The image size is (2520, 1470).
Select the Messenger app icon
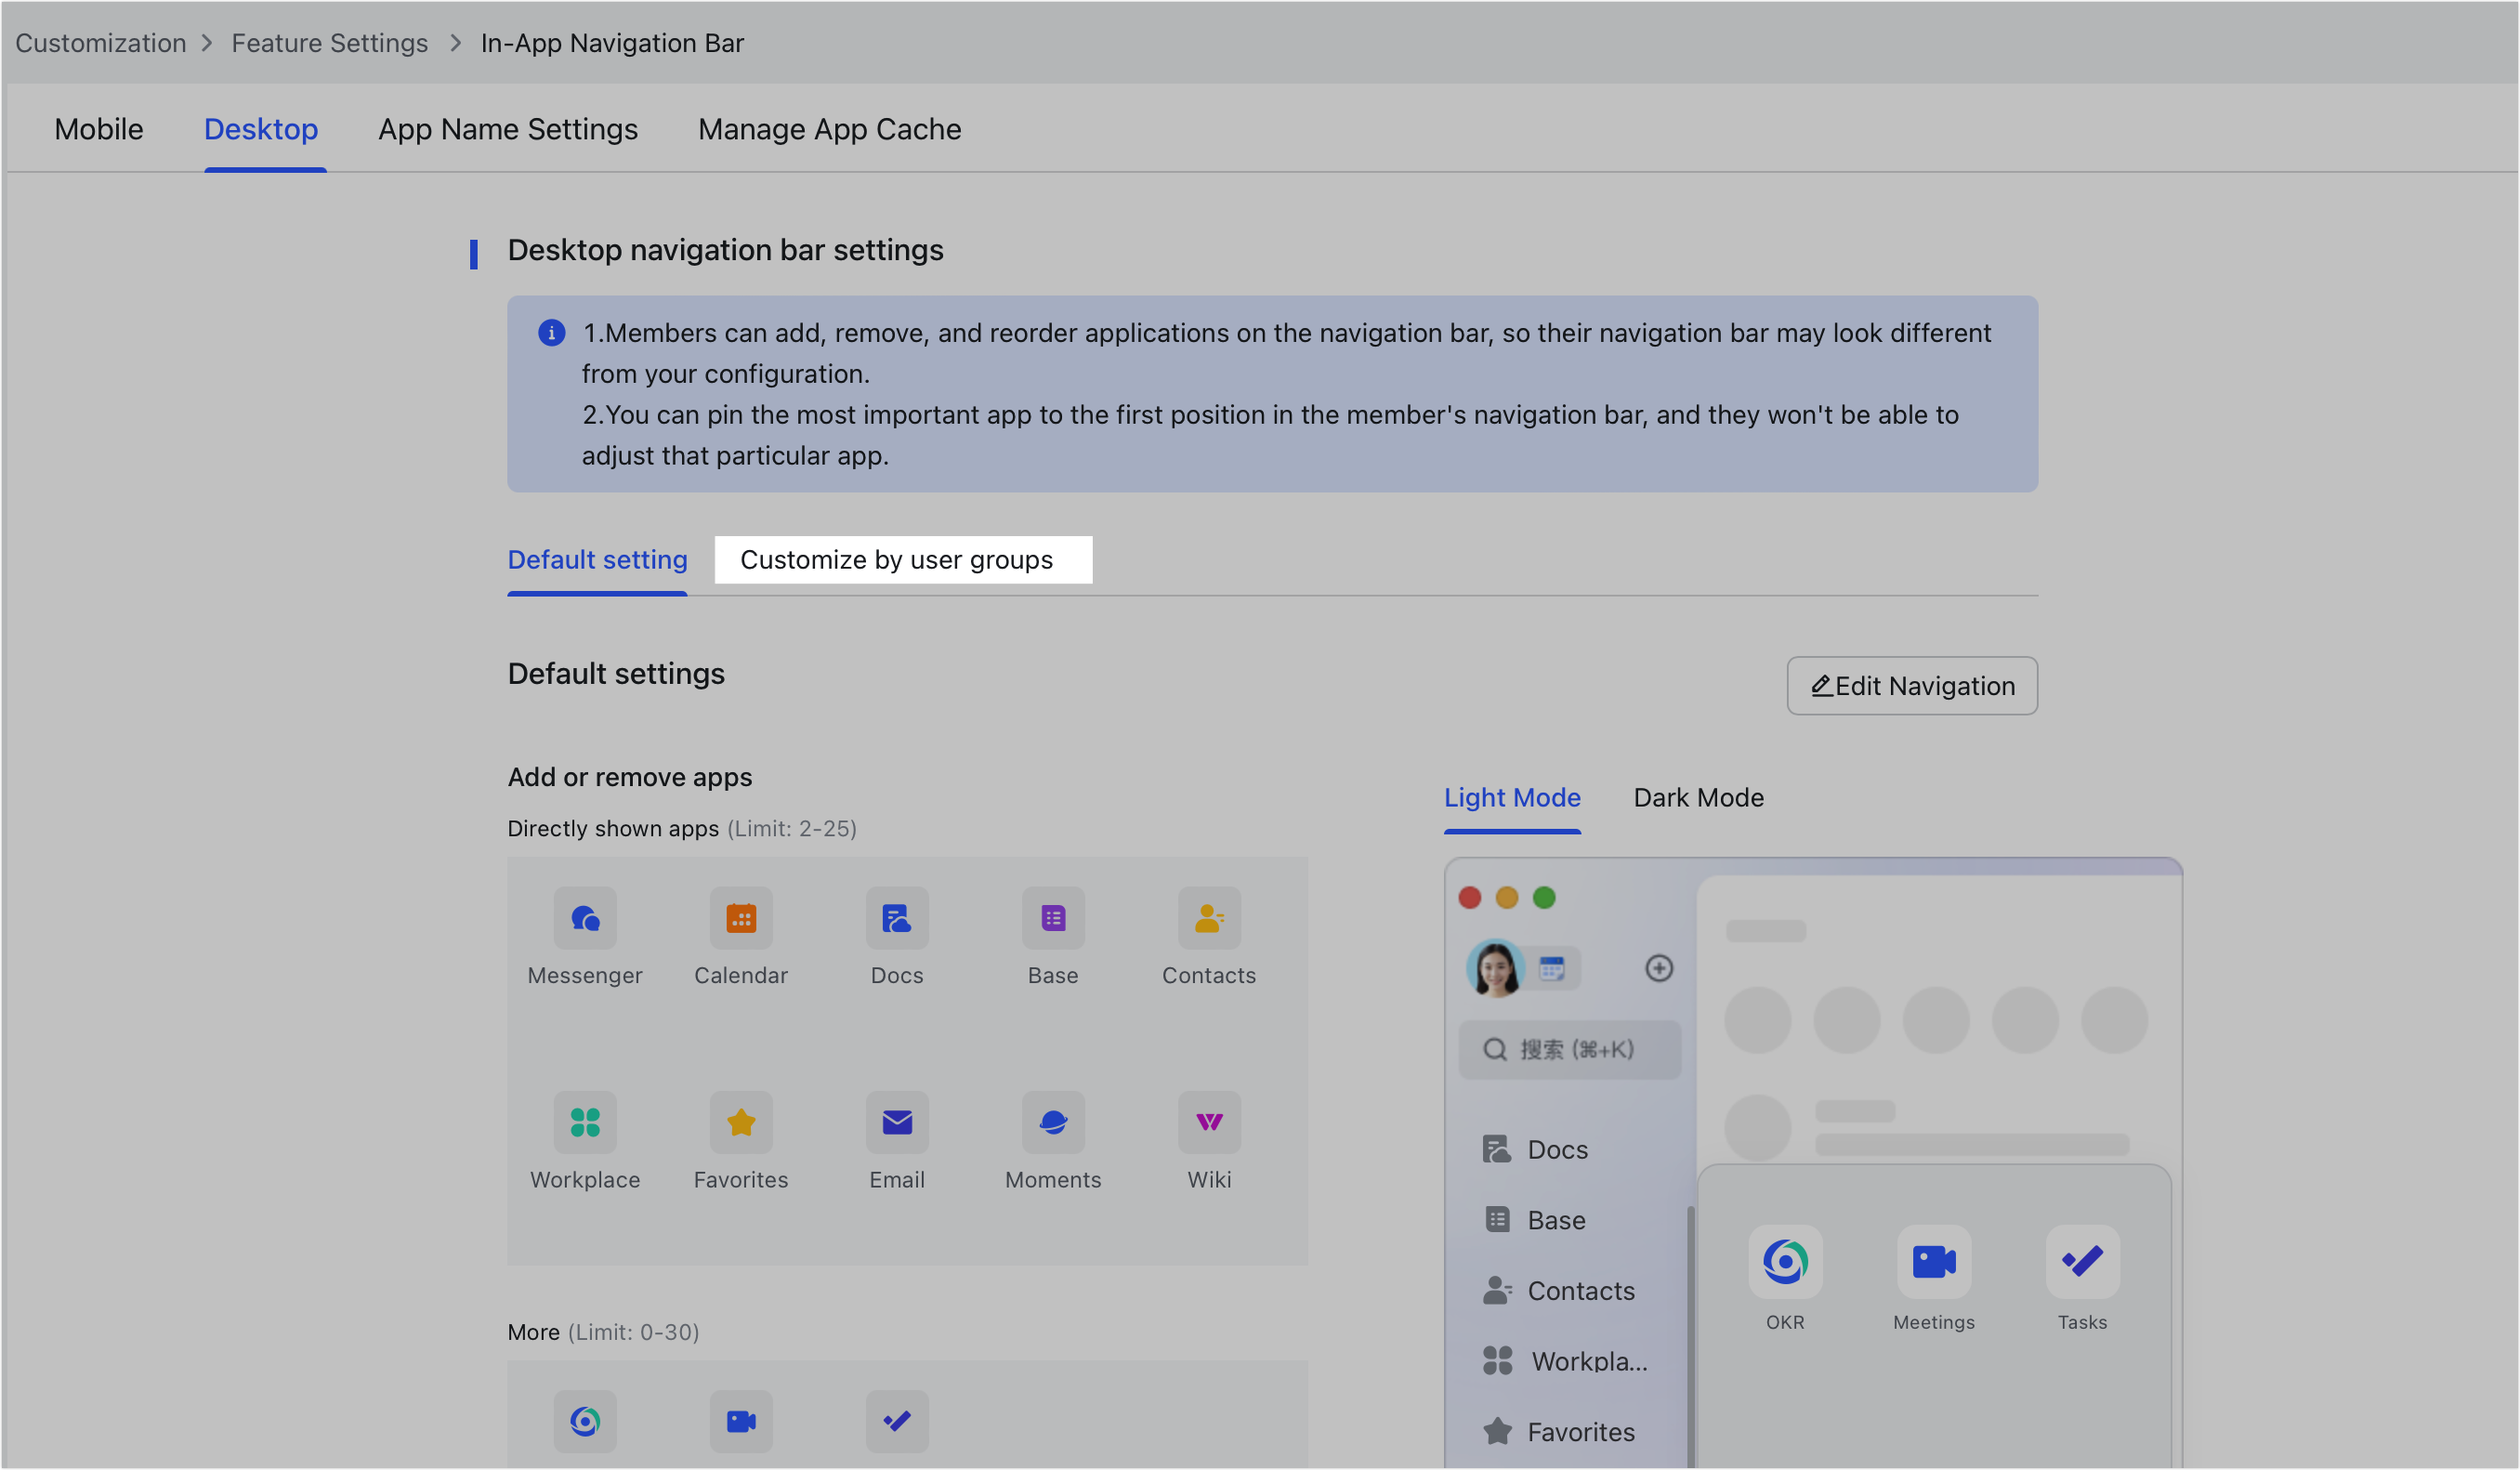[x=585, y=918]
